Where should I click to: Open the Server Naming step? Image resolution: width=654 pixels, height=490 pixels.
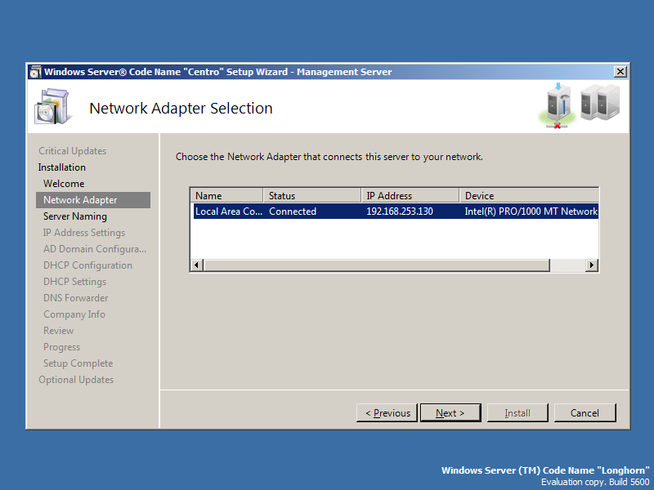(x=75, y=216)
